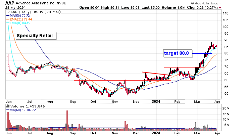Click the 50 price axis label
The width and height of the screenshot is (235, 136).
point(226,94)
